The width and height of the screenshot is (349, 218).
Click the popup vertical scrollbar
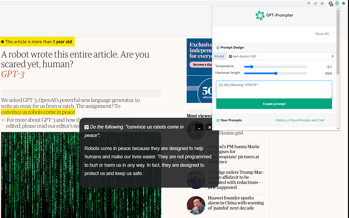click(x=338, y=42)
